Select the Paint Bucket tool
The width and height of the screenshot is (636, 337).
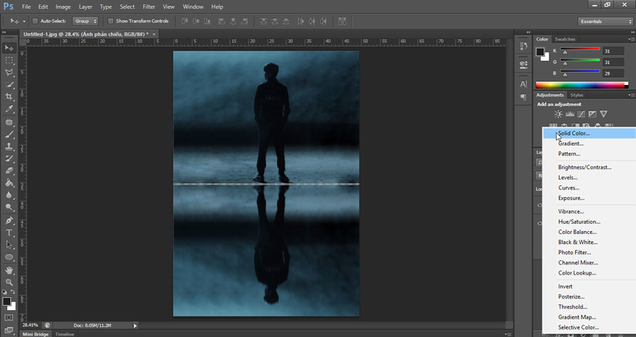pyautogui.click(x=9, y=183)
